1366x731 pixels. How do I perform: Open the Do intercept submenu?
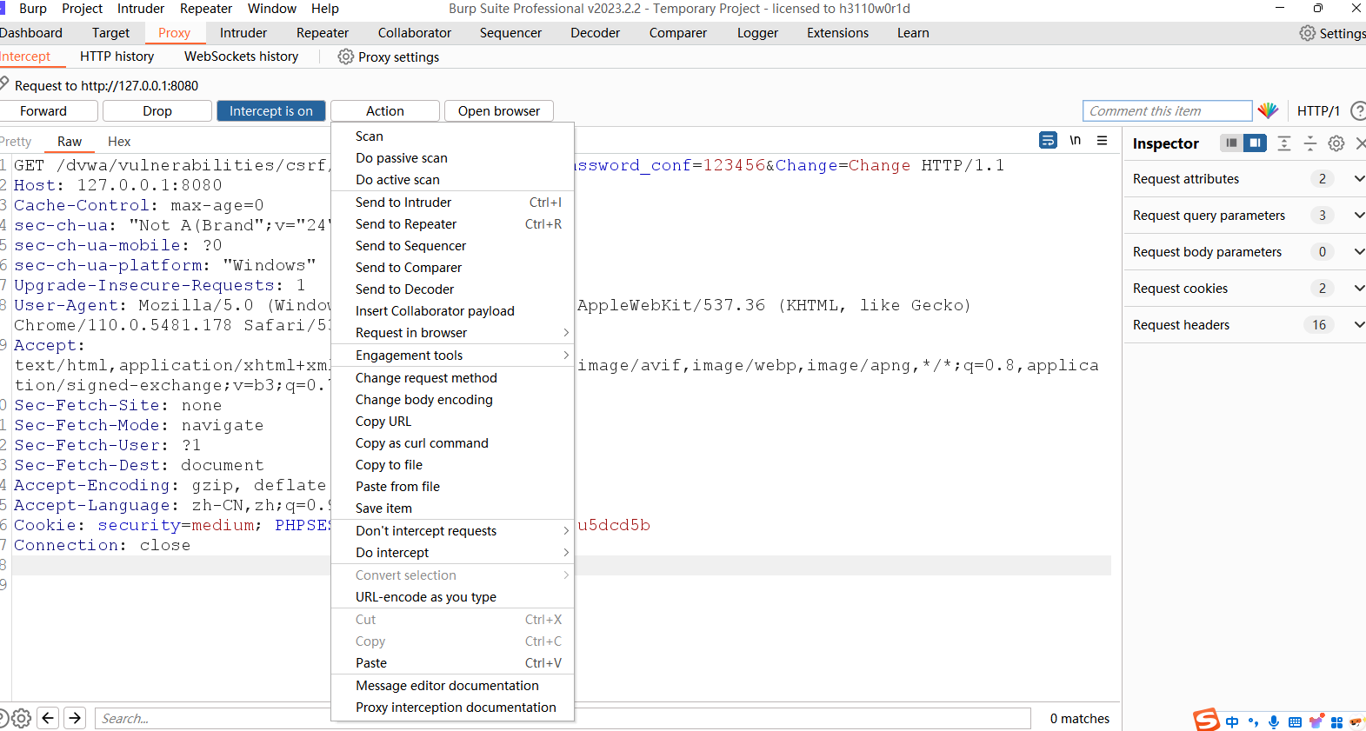[453, 552]
